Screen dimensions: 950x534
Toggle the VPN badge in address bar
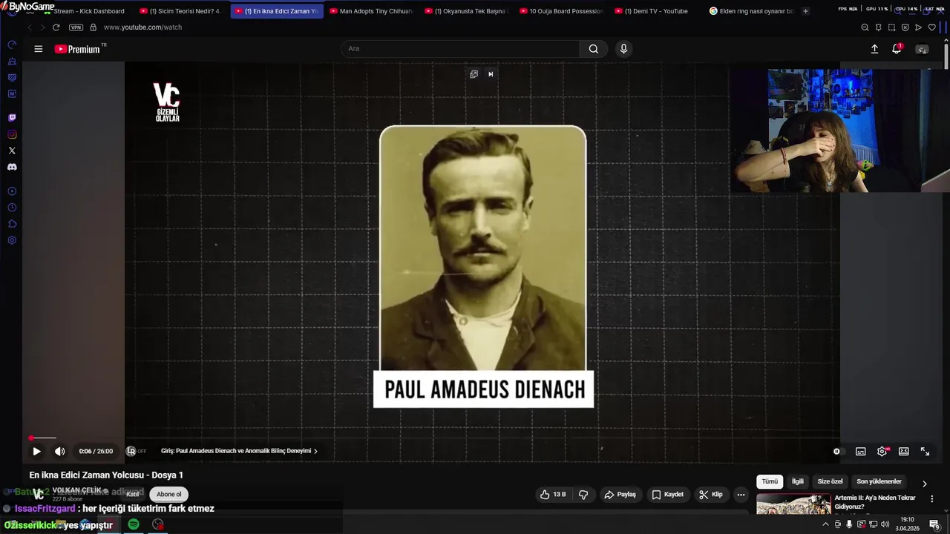pos(76,27)
